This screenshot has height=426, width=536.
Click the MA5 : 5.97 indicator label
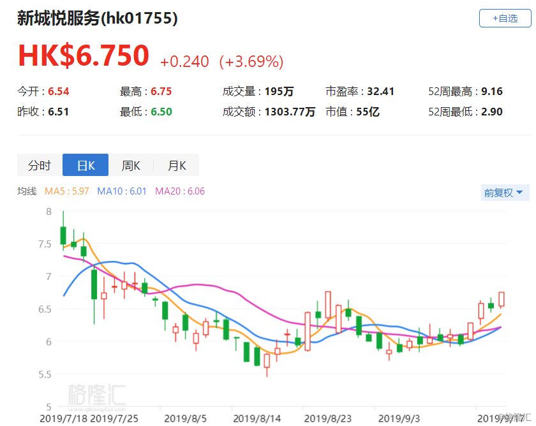click(x=67, y=191)
